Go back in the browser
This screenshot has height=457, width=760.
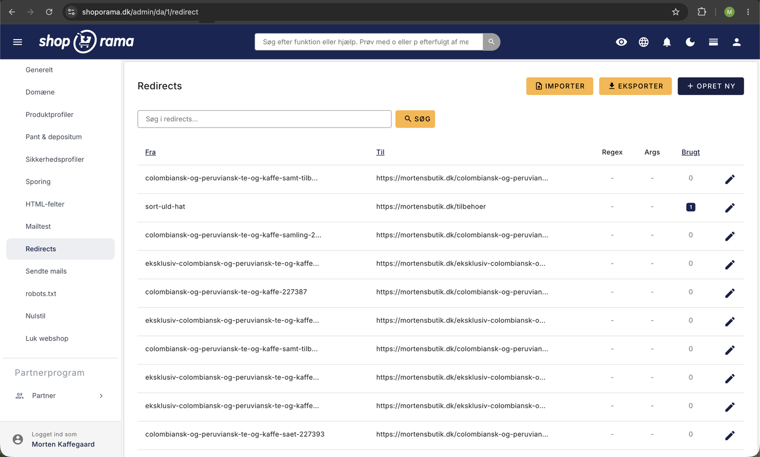(x=12, y=11)
